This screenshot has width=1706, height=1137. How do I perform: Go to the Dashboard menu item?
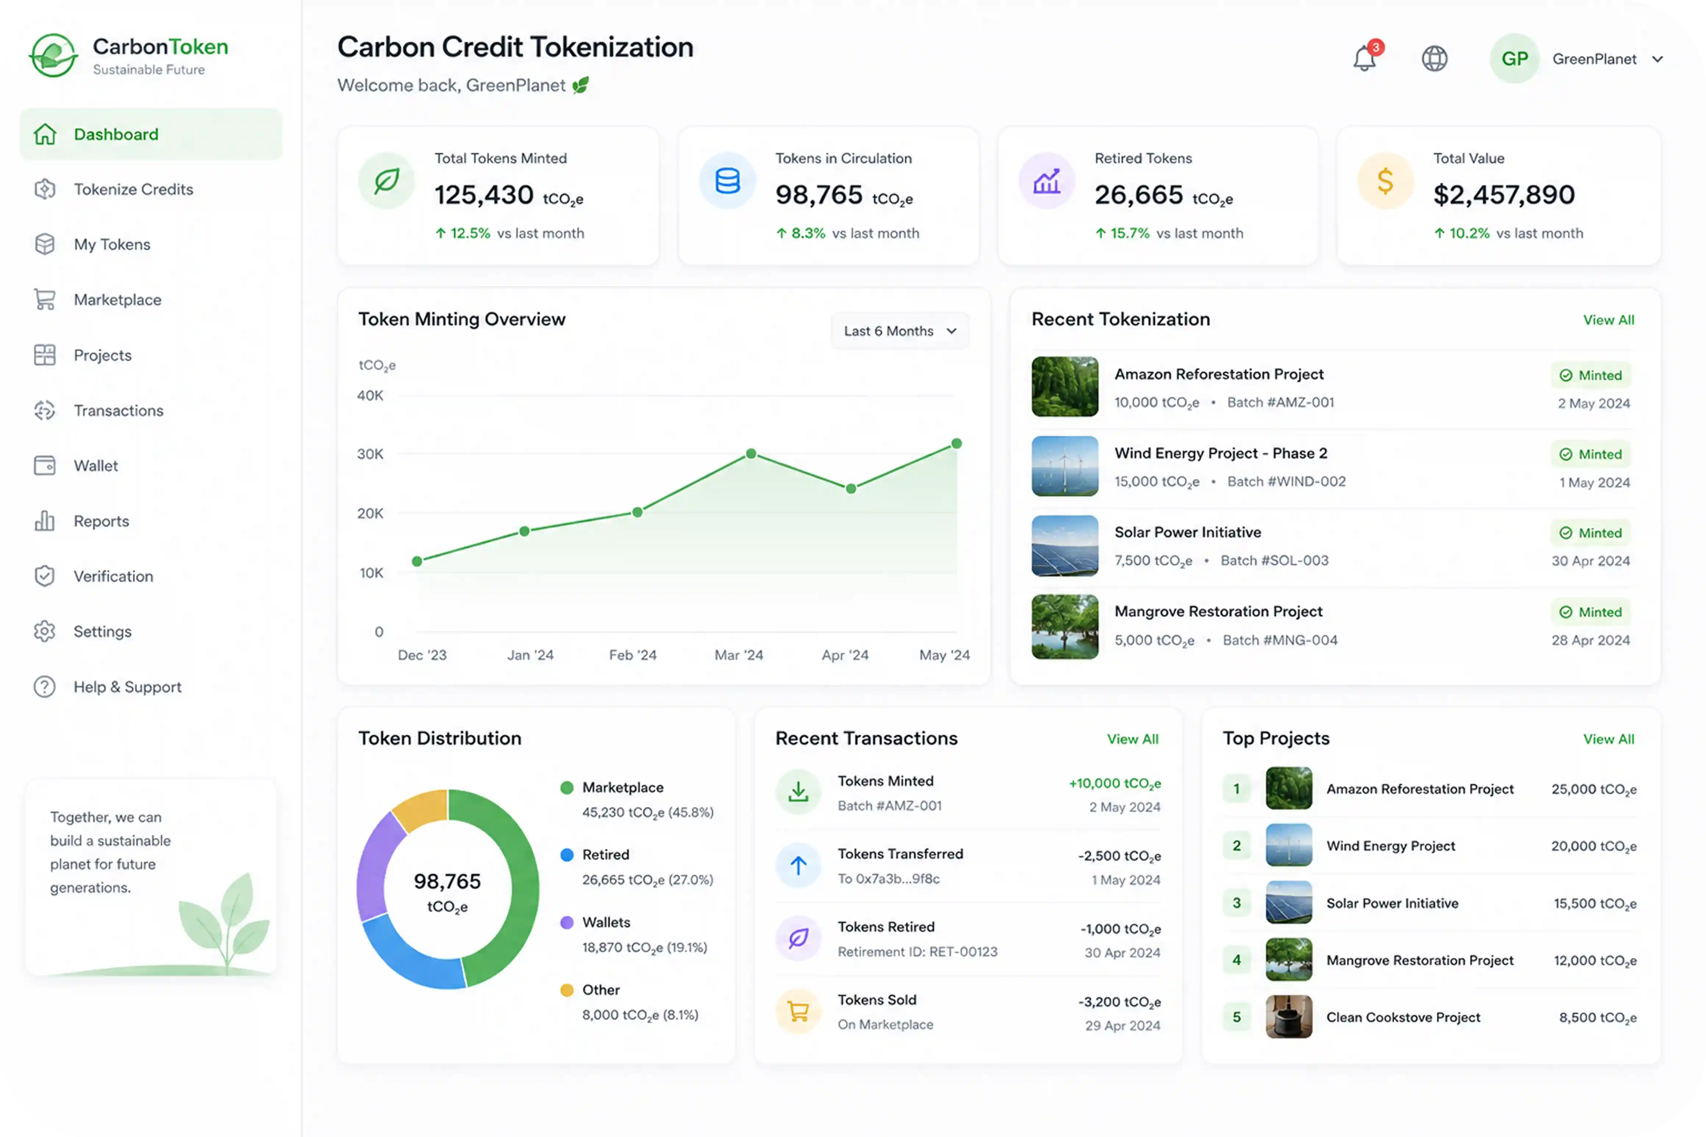(150, 134)
